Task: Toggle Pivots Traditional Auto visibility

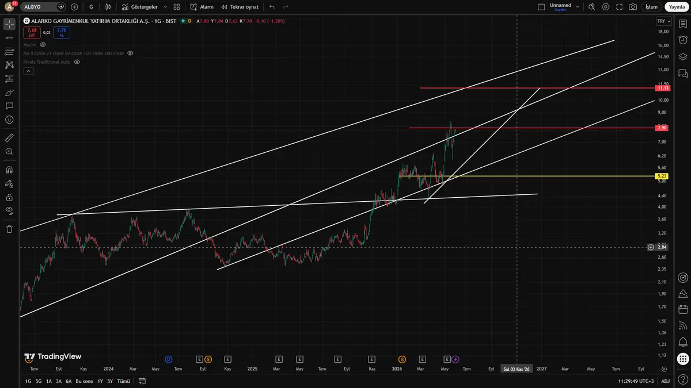Action: [77, 62]
